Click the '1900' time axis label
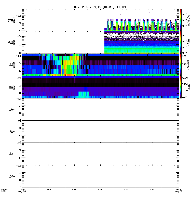The height and width of the screenshot is (204, 191). pos(48,189)
